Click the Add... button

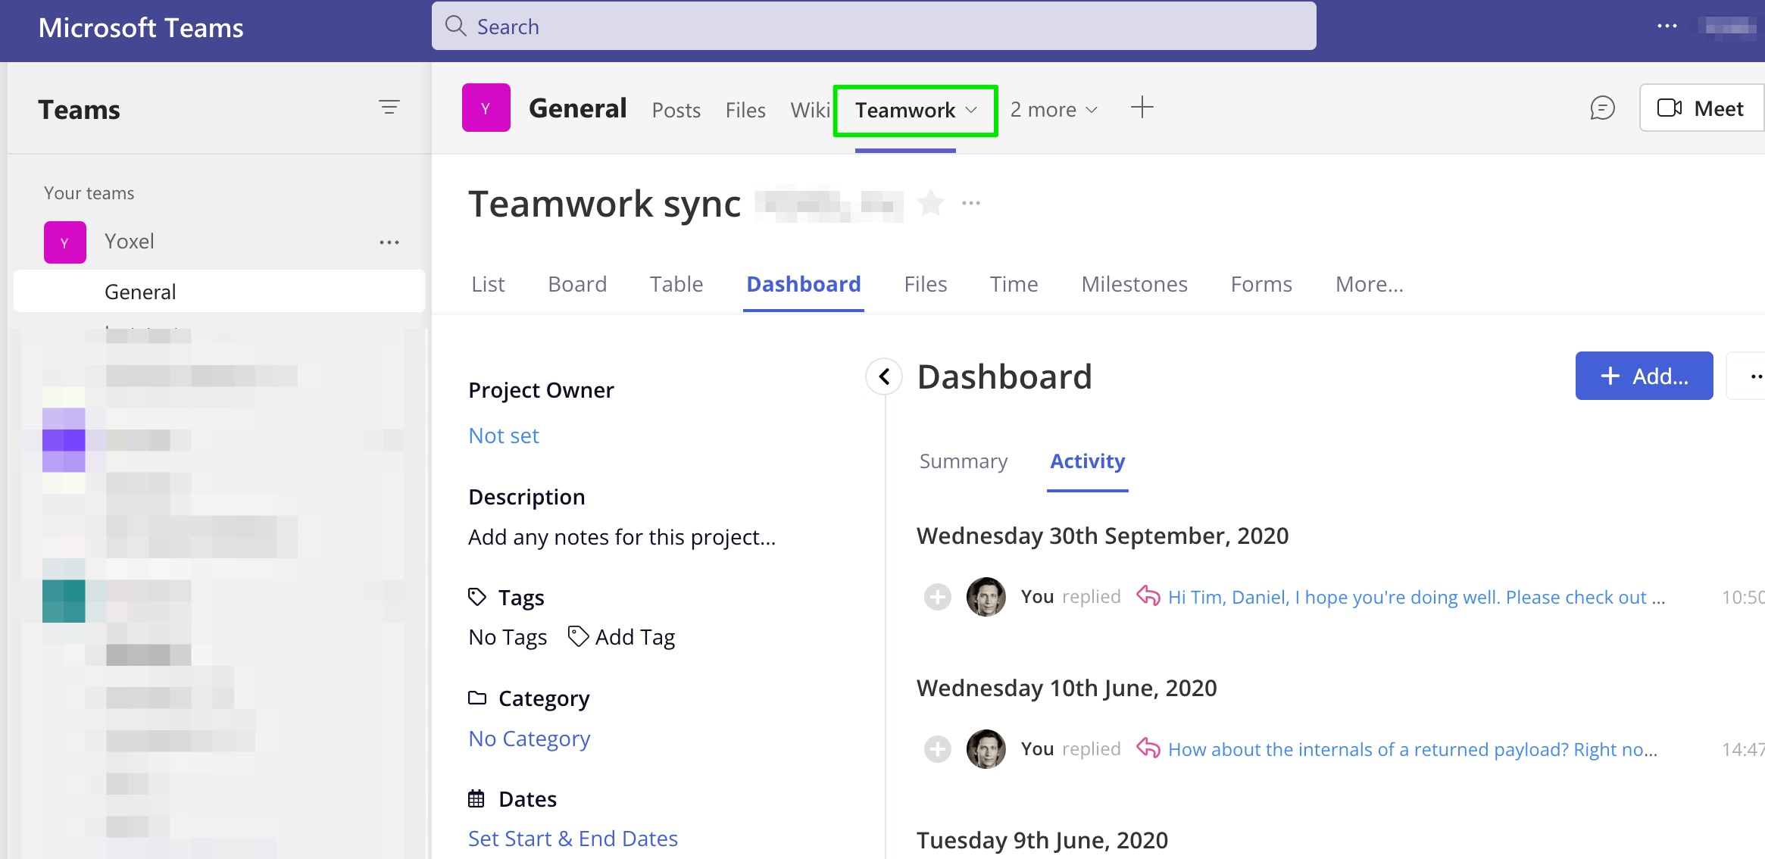pos(1644,376)
